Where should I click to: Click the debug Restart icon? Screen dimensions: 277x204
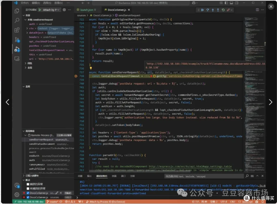point(223,10)
